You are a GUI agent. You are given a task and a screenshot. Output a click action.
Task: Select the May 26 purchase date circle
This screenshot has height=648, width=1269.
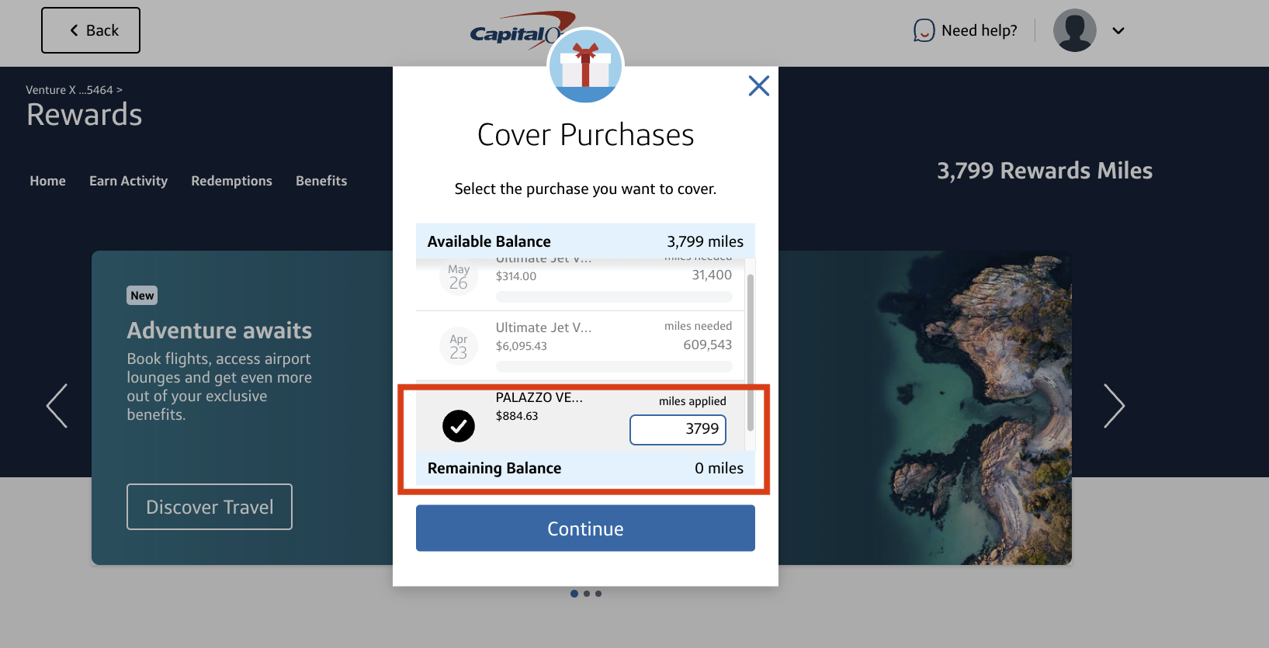click(x=459, y=276)
